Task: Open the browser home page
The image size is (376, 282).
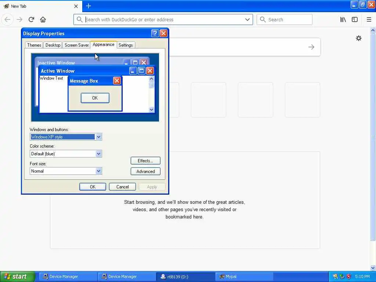Action: (43, 19)
